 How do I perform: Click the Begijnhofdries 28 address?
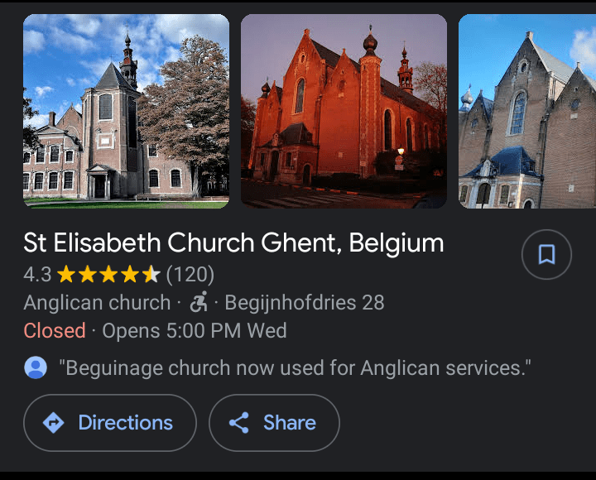point(305,302)
